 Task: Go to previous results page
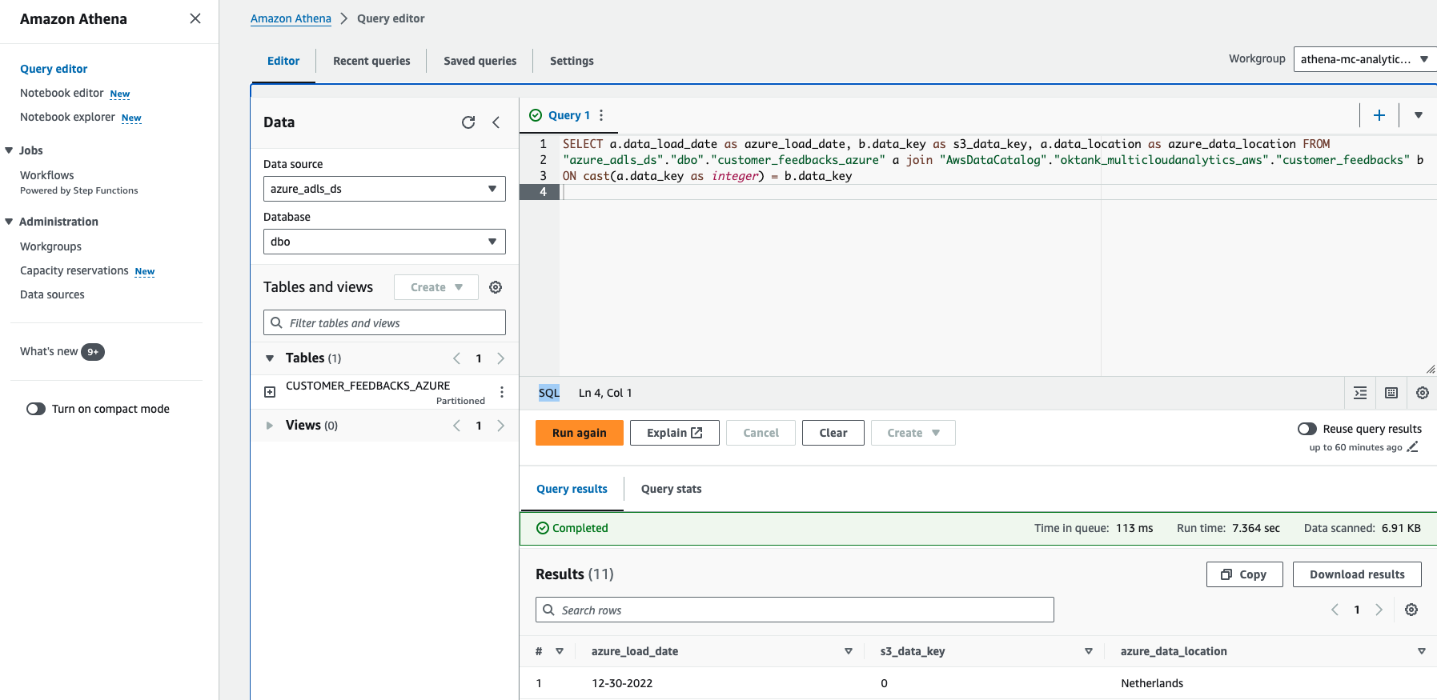pos(1335,610)
